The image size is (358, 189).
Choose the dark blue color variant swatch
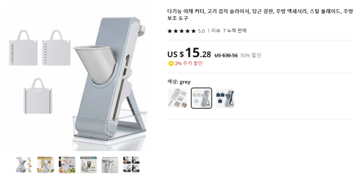point(225,98)
